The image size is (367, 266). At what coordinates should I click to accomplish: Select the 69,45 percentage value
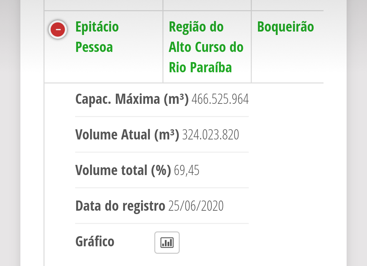[187, 170]
